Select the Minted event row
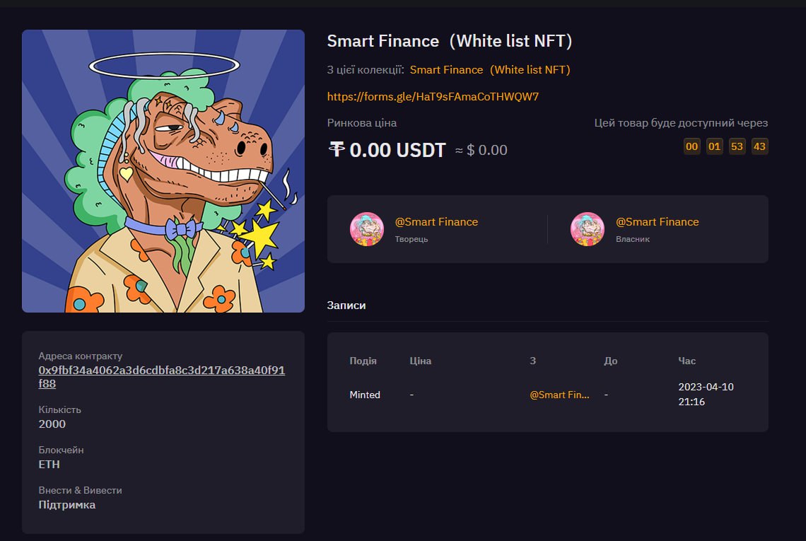Image resolution: width=806 pixels, height=541 pixels. [x=365, y=395]
